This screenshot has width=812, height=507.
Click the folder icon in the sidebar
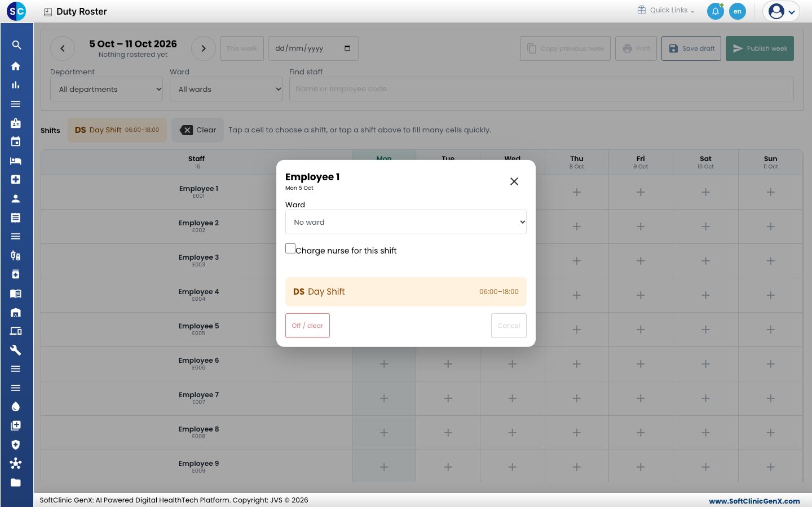[16, 482]
